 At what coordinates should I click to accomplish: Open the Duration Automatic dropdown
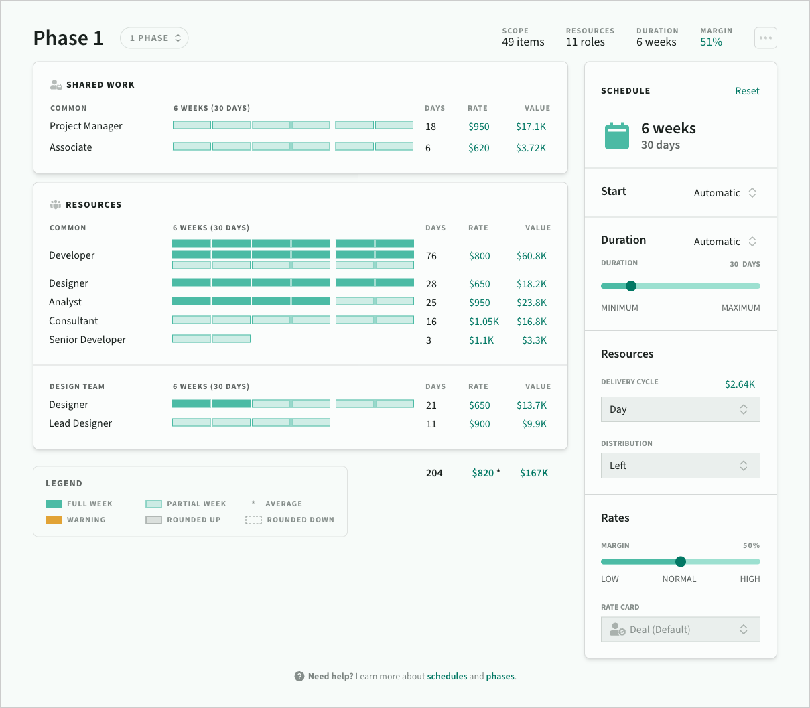726,242
